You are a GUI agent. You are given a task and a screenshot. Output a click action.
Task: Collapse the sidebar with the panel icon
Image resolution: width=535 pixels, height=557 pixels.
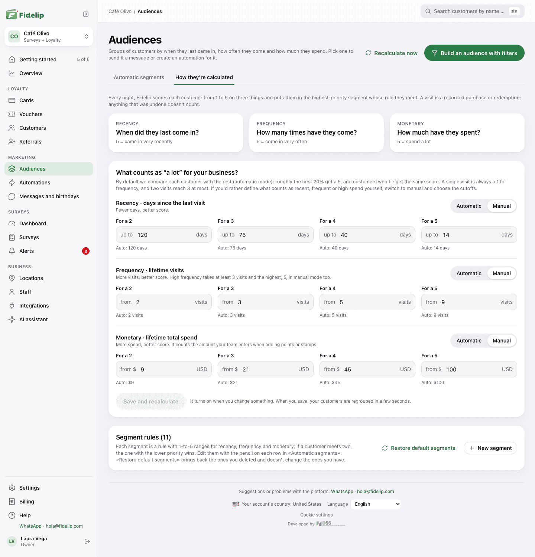coord(86,14)
